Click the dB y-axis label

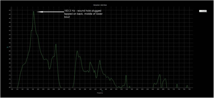(7, 47)
